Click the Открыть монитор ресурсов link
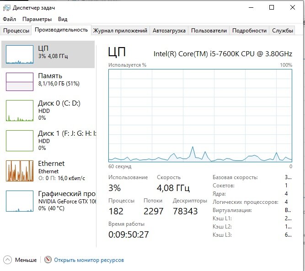Viewport: 305px width, 271px height. (x=89, y=260)
